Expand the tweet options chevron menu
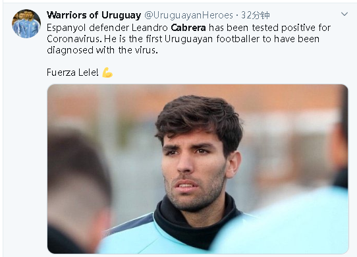 point(344,14)
